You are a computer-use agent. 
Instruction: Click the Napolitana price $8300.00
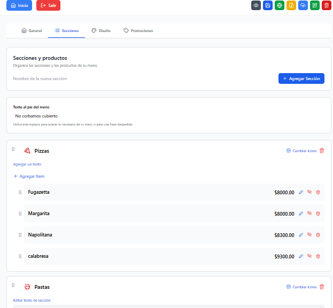(284, 235)
